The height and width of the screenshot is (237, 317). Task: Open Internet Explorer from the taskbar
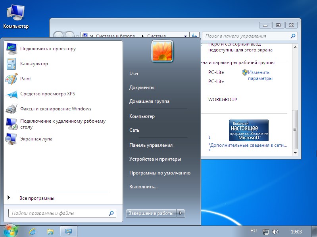pyautogui.click(x=32, y=231)
